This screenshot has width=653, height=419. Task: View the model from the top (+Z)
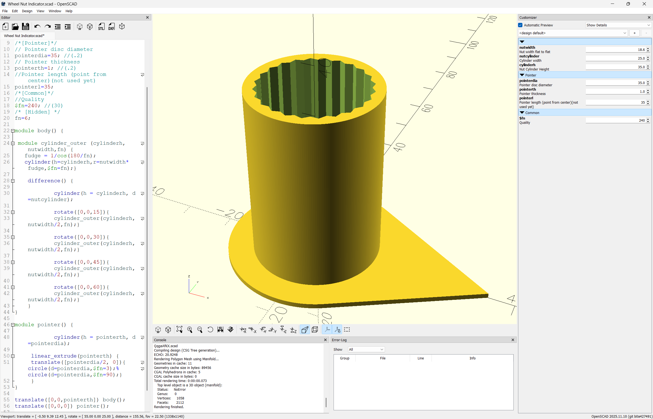pos(283,330)
